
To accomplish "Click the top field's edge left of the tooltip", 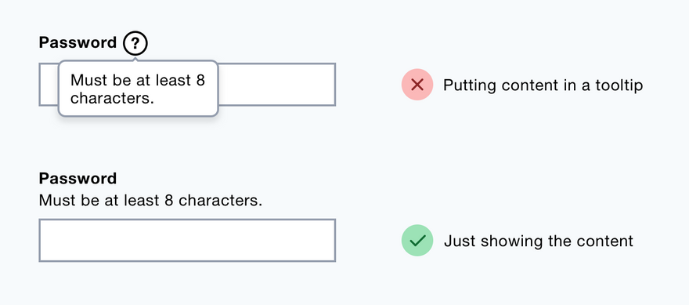I will coord(49,85).
